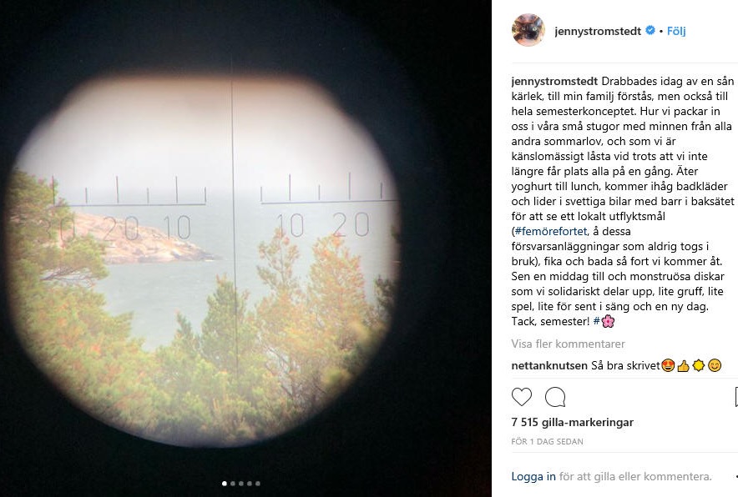
Task: Select the fourth carousel dot
Action: (250, 484)
